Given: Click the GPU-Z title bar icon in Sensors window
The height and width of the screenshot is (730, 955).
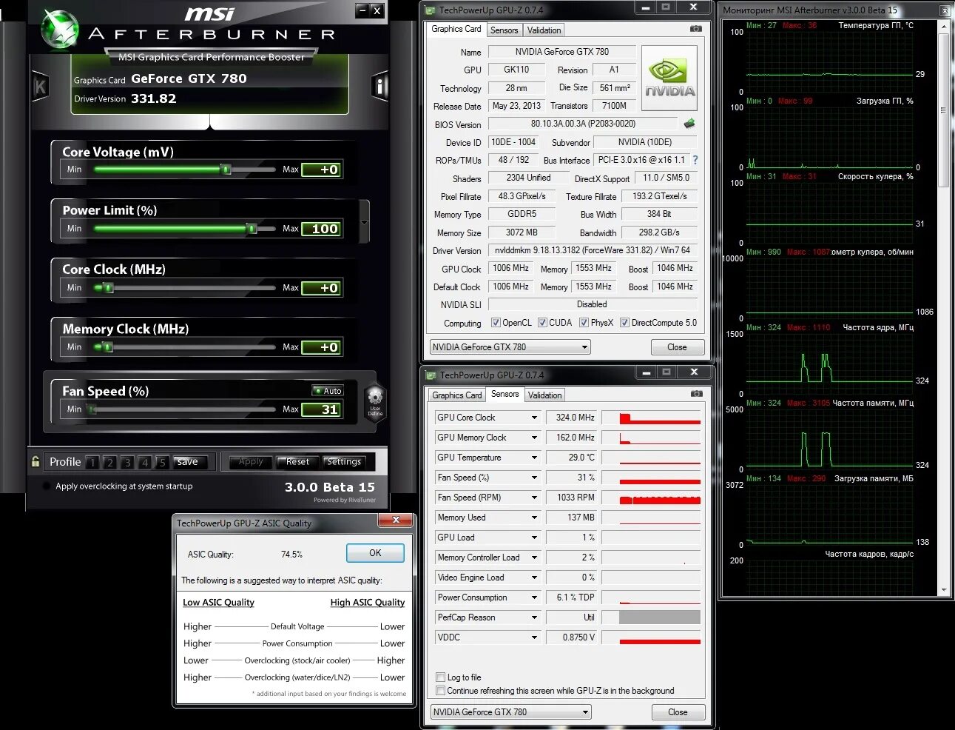Looking at the screenshot, I should click(x=431, y=375).
